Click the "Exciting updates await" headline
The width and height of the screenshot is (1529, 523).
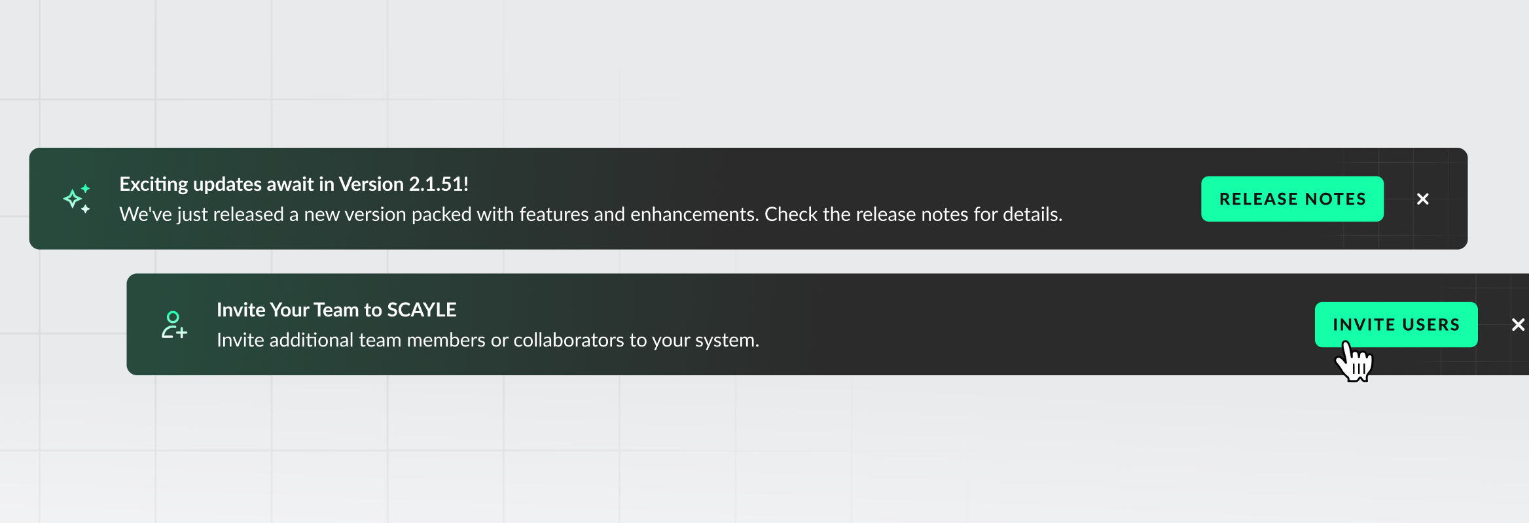(293, 184)
